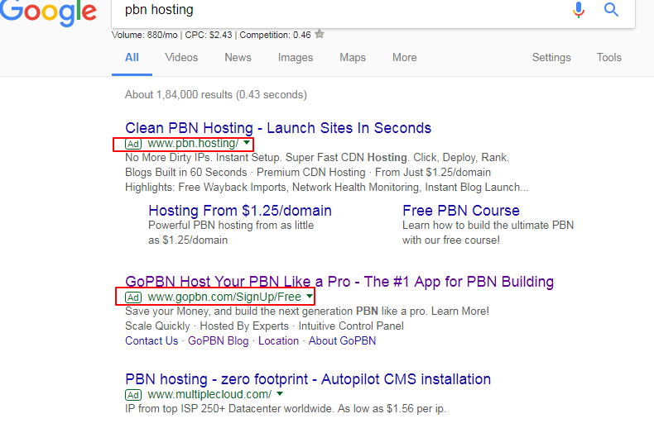Switch to the Videos tab
The height and width of the screenshot is (428, 654).
pos(181,58)
